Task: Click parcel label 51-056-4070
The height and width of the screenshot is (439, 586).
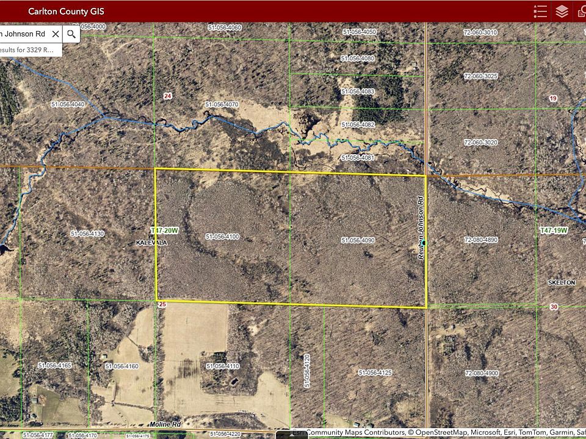Action: [x=222, y=104]
